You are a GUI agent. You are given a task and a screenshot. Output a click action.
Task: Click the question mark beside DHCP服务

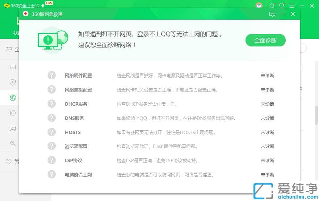coord(52,104)
